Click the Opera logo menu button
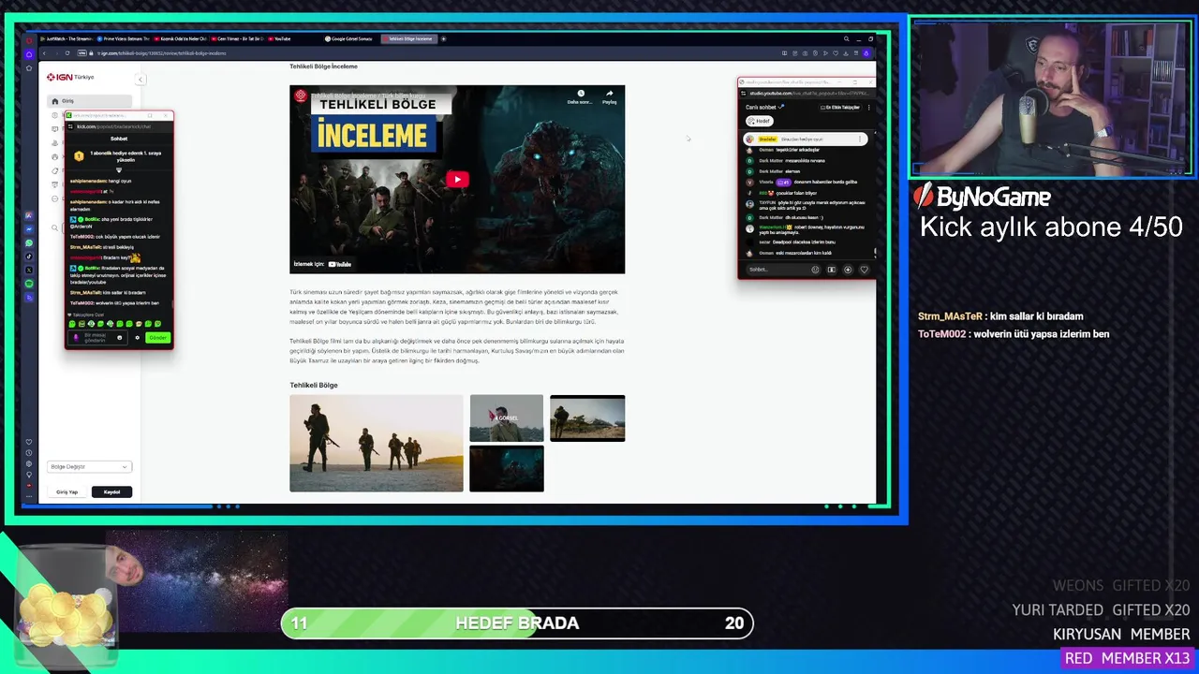The width and height of the screenshot is (1199, 674). click(29, 39)
